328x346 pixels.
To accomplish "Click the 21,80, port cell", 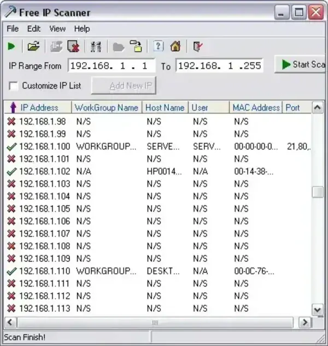I will (x=299, y=146).
